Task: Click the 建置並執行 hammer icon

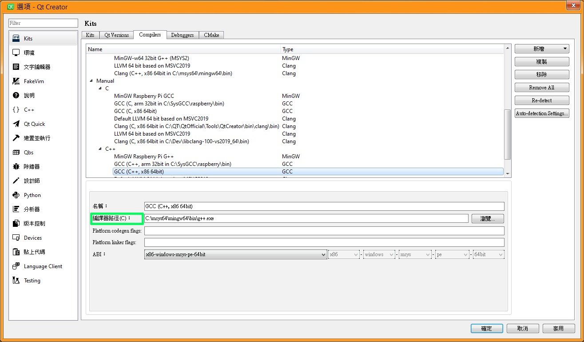Action: coord(16,138)
